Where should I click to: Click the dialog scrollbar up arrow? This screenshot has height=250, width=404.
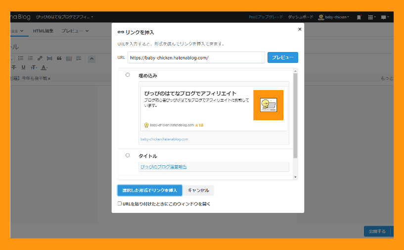click(x=295, y=71)
